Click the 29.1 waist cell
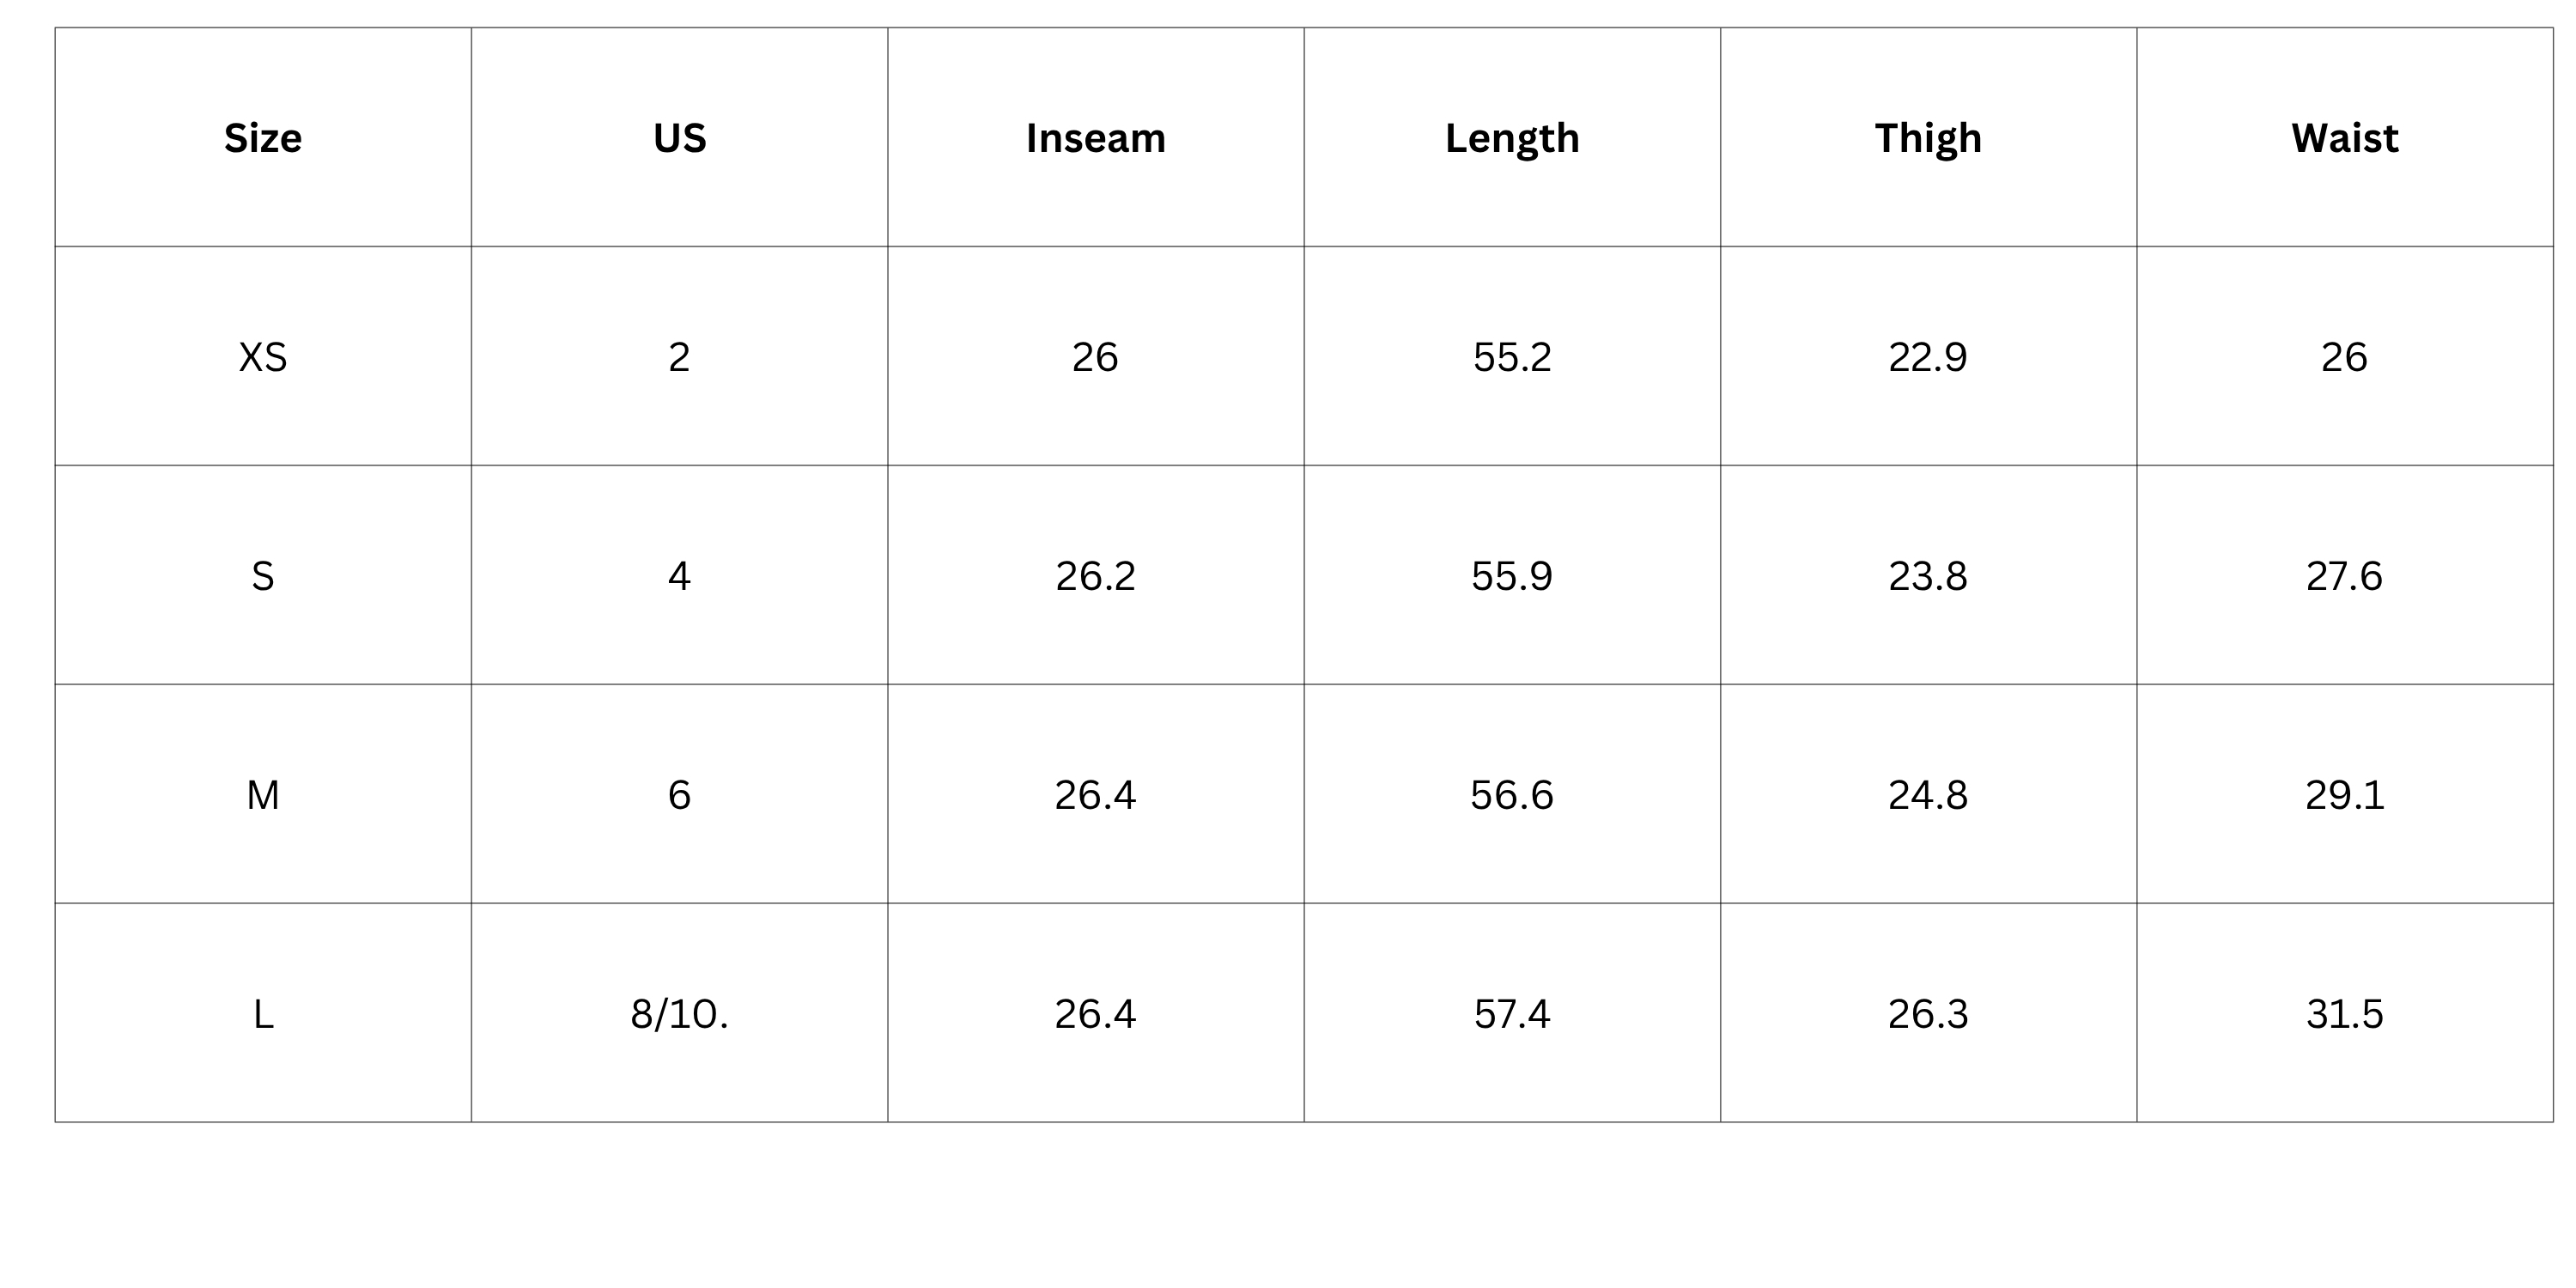Screen dimensions: 2576x1288 (2344, 795)
